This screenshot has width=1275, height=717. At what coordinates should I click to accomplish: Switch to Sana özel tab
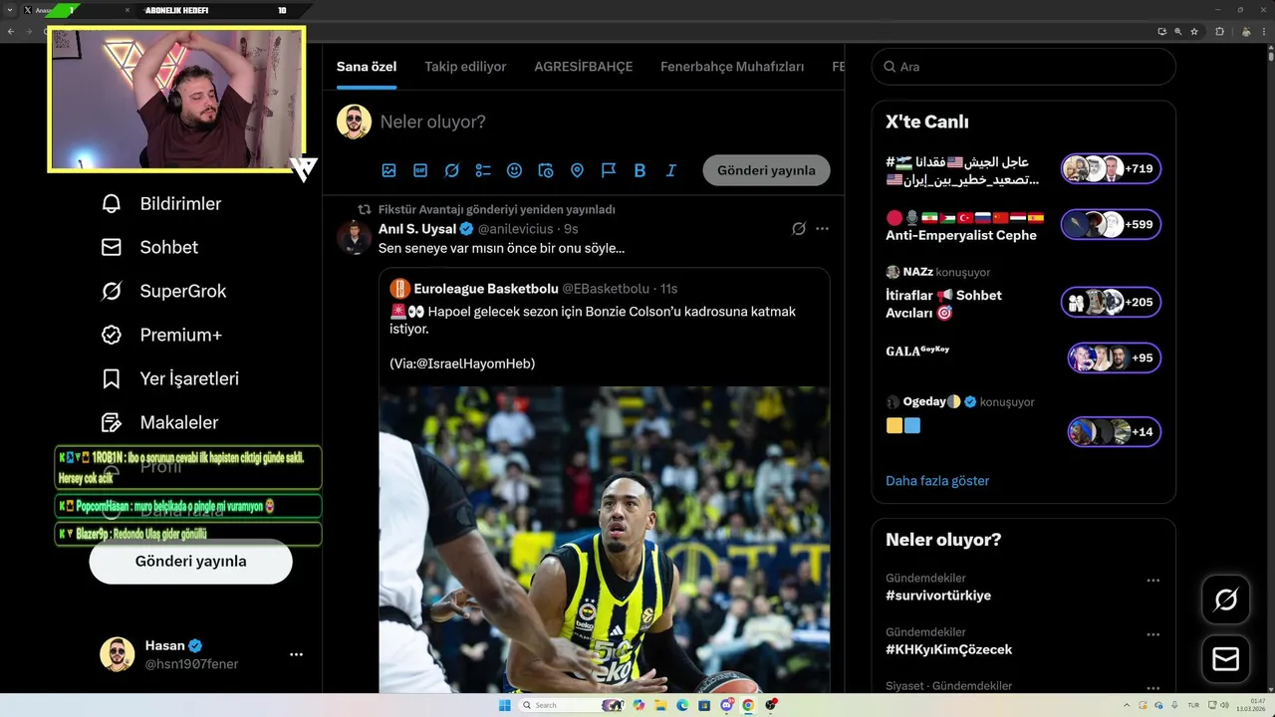coord(367,67)
